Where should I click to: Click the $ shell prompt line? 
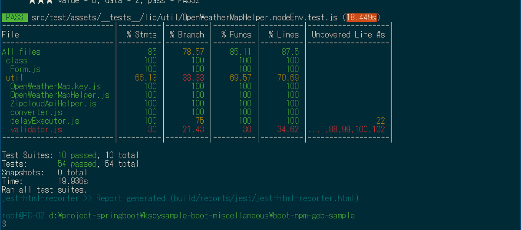4,224
